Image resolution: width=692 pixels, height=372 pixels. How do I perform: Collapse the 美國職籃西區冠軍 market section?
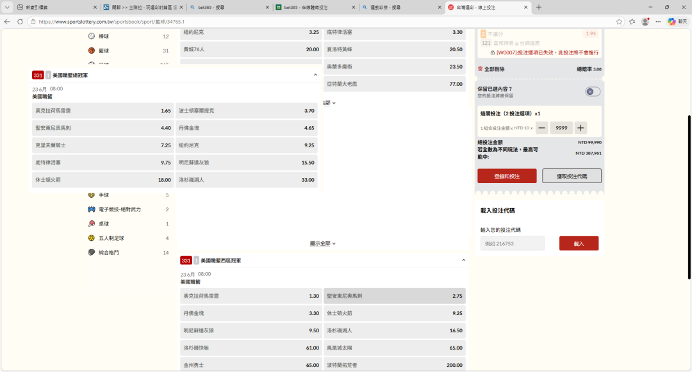pos(463,261)
